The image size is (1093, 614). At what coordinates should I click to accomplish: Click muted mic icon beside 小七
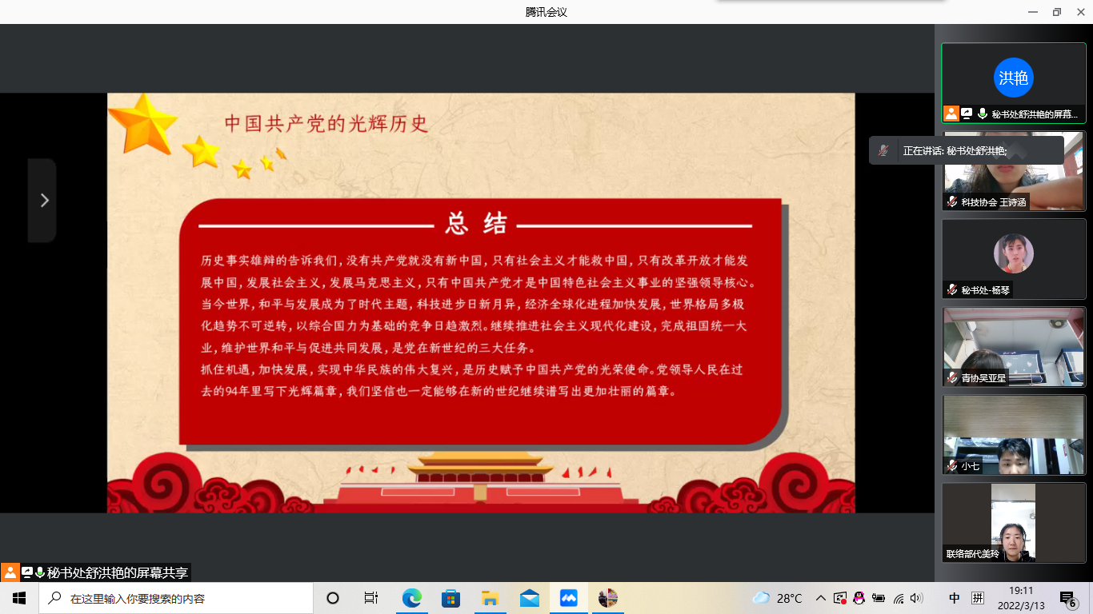(952, 465)
